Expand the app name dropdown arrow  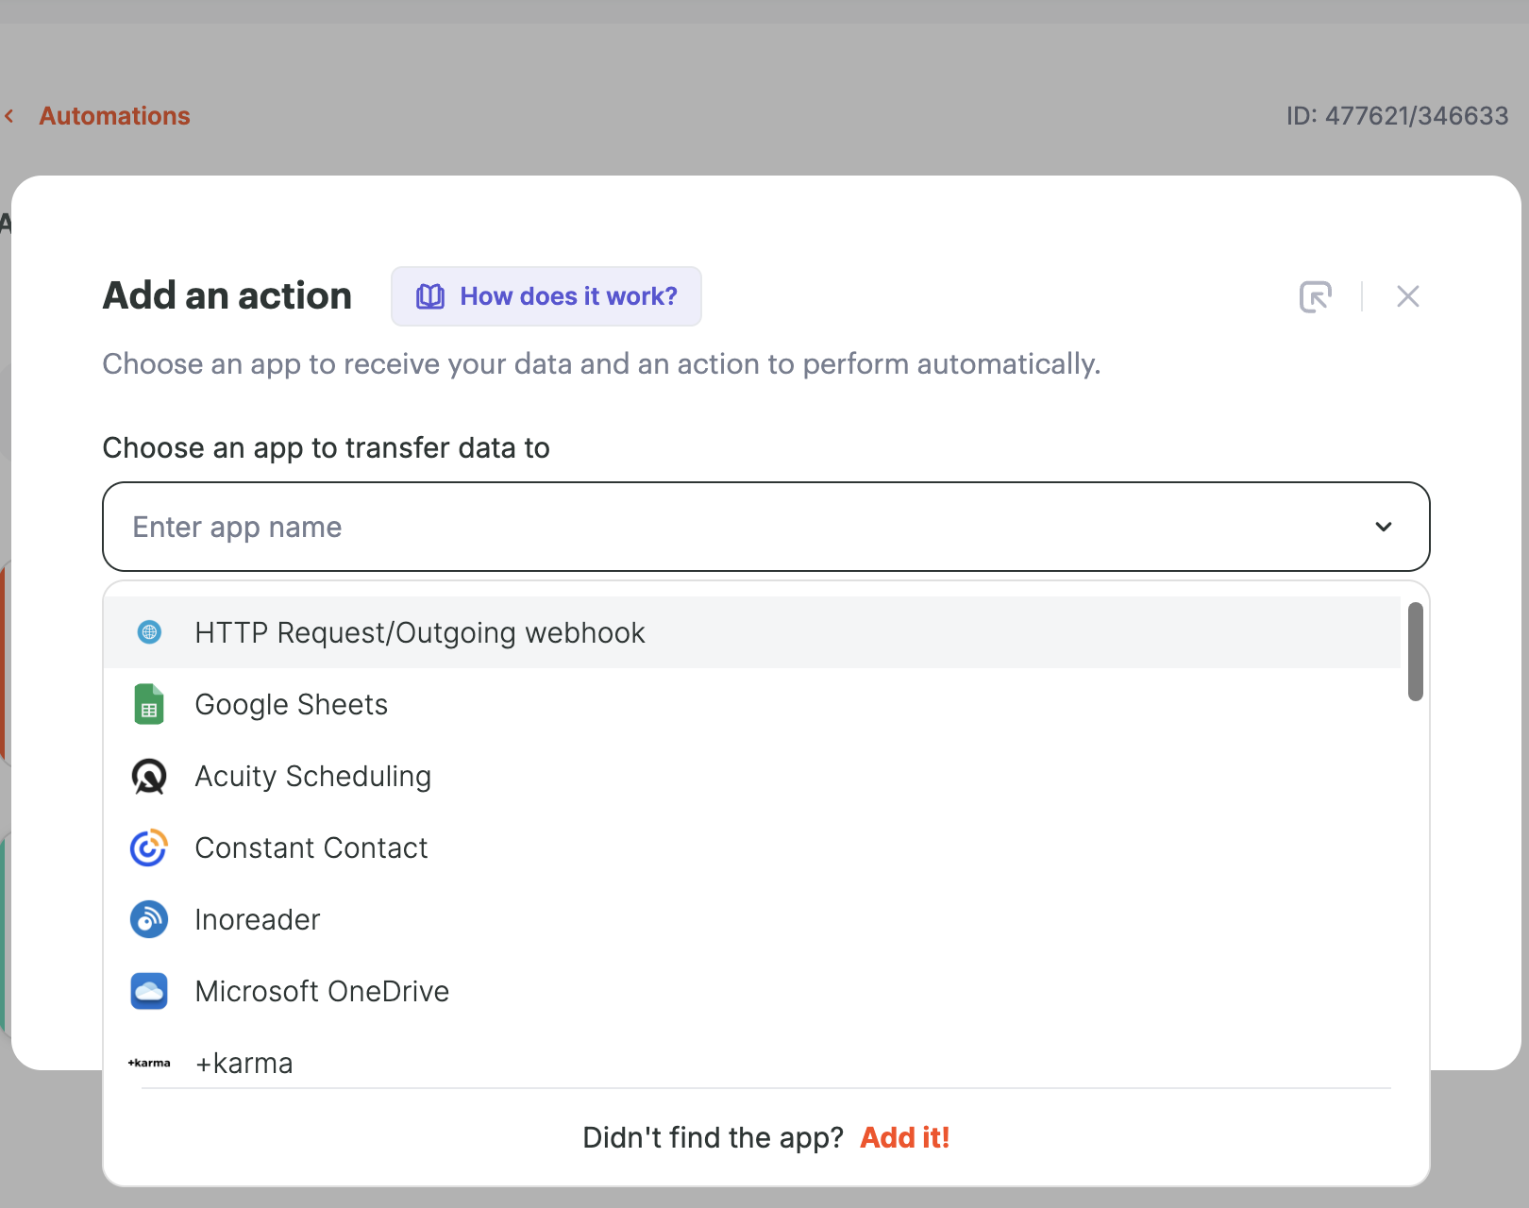click(1384, 527)
